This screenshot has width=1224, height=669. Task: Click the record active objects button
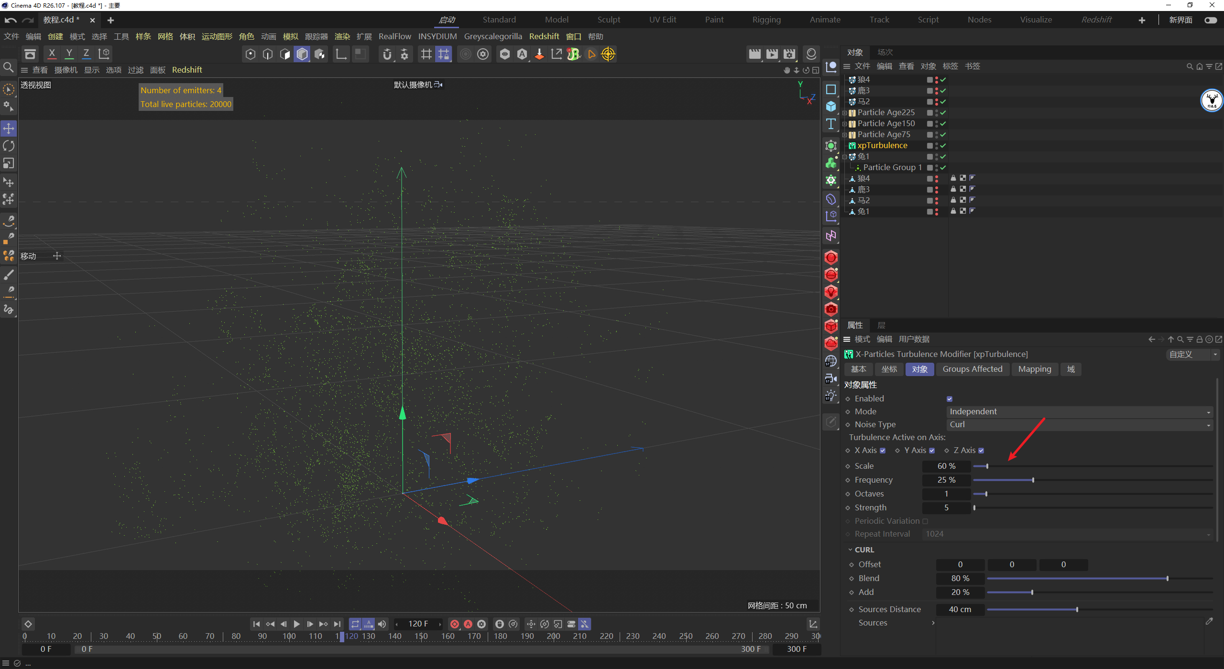(x=455, y=624)
